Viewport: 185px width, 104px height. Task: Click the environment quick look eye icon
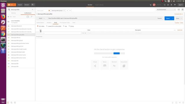tap(179, 10)
